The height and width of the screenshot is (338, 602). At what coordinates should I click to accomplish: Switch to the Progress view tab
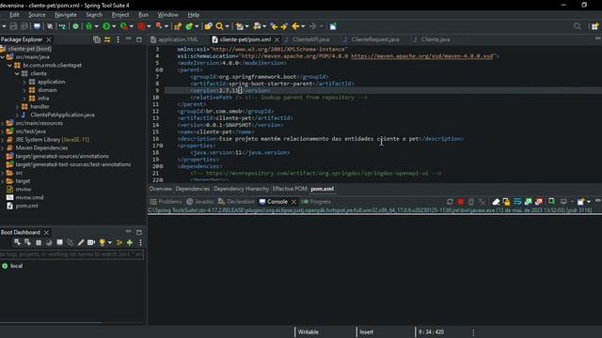click(x=316, y=202)
